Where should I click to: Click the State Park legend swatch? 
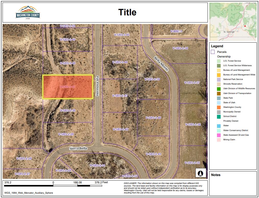point(219,98)
